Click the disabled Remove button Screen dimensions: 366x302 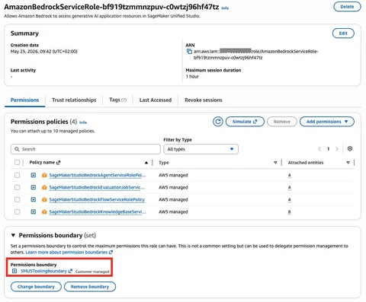282,122
